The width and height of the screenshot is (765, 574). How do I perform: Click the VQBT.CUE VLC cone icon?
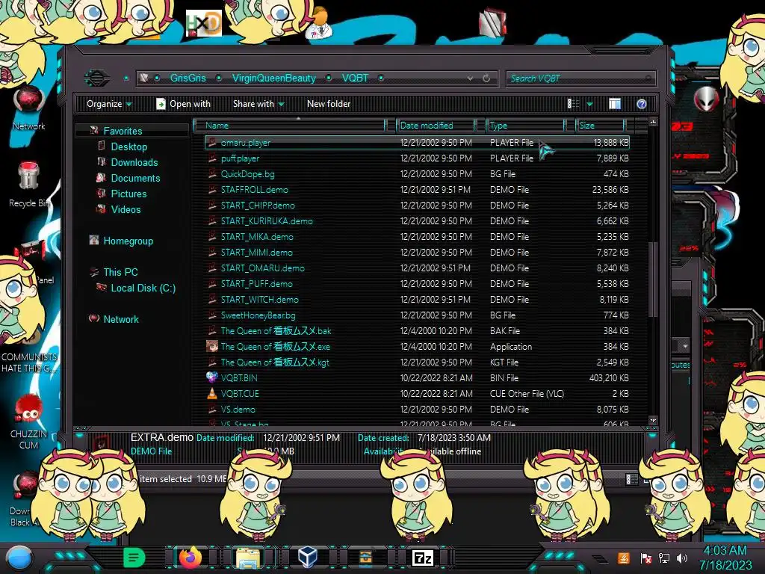pos(211,393)
